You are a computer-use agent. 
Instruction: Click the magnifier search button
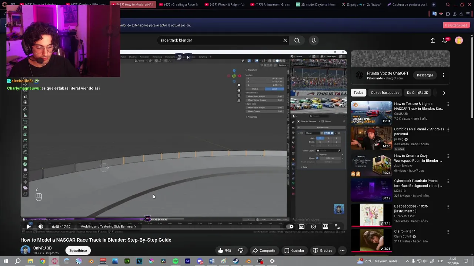[x=297, y=40]
